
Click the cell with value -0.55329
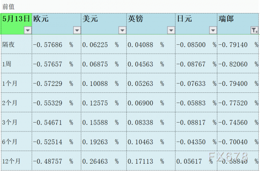[56, 102]
